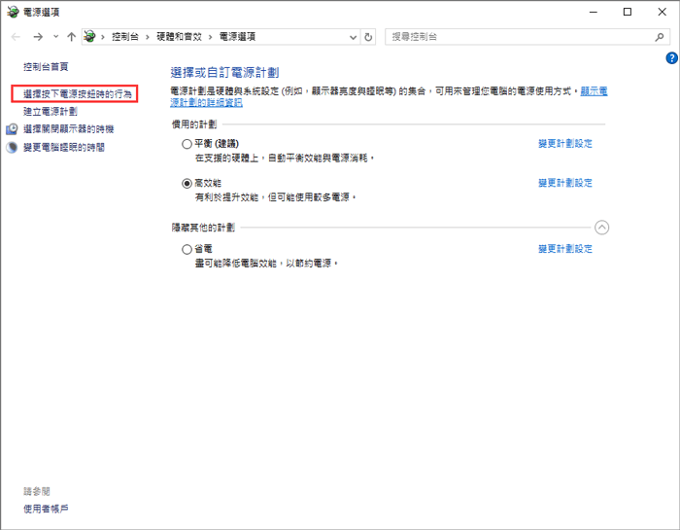Select the 平衡 (建議) power plan

tap(187, 144)
